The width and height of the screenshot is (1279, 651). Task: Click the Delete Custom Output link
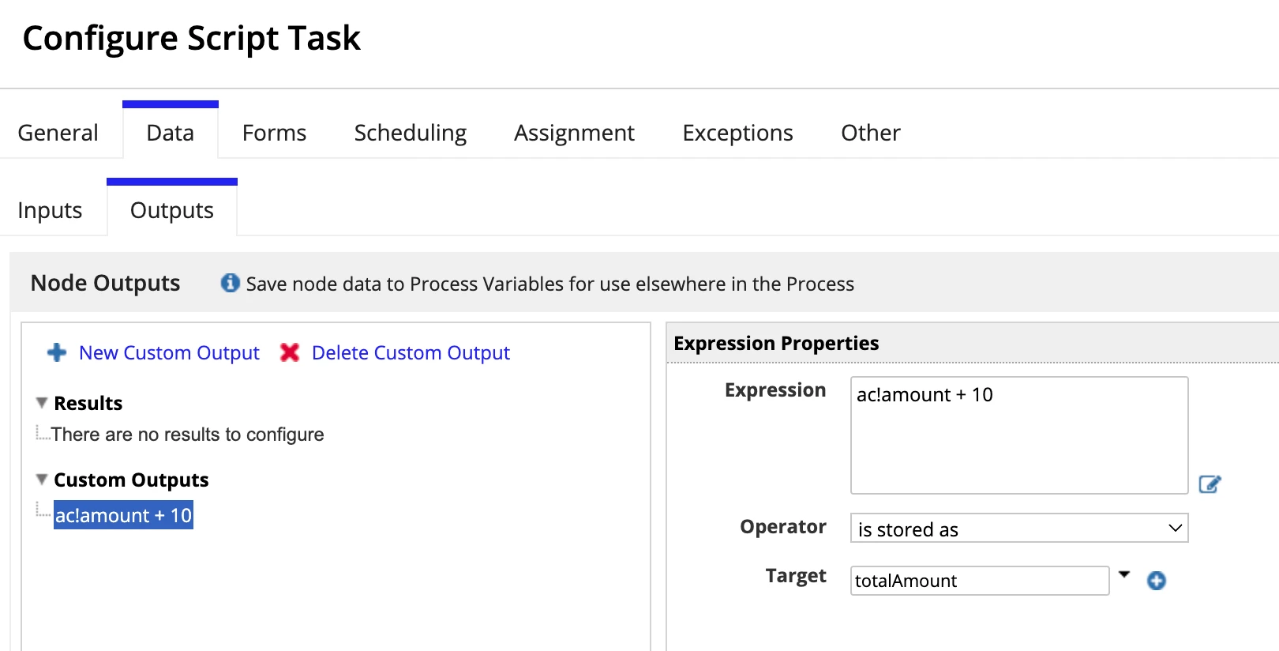pos(411,352)
